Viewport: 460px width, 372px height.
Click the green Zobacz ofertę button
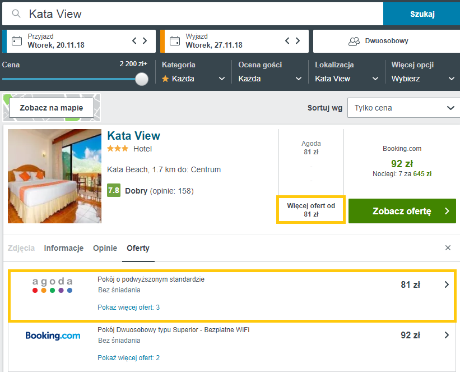402,211
